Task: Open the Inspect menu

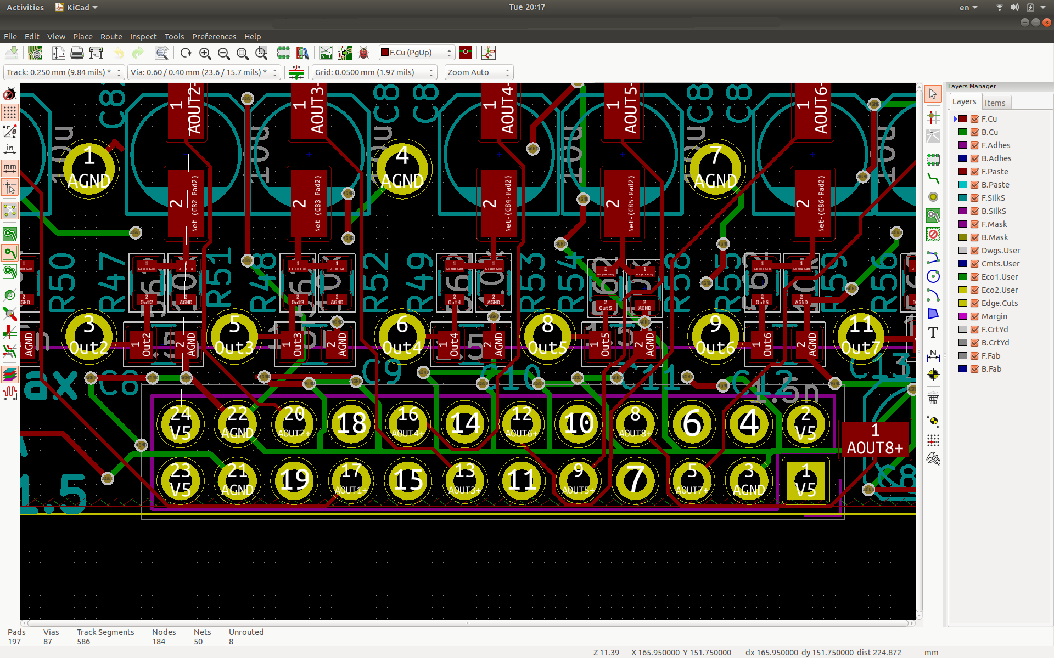Action: pos(143,37)
